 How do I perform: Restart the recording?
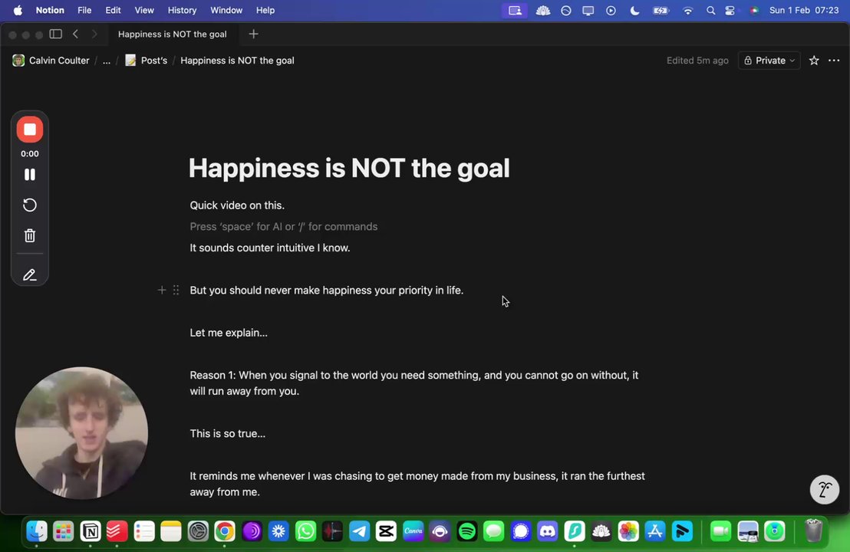point(30,205)
